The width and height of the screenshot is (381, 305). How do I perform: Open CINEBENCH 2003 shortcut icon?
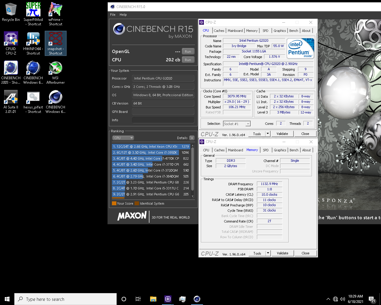point(11,72)
